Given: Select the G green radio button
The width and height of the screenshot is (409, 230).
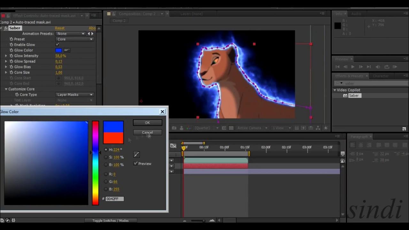Looking at the screenshot, I should click(x=106, y=181).
